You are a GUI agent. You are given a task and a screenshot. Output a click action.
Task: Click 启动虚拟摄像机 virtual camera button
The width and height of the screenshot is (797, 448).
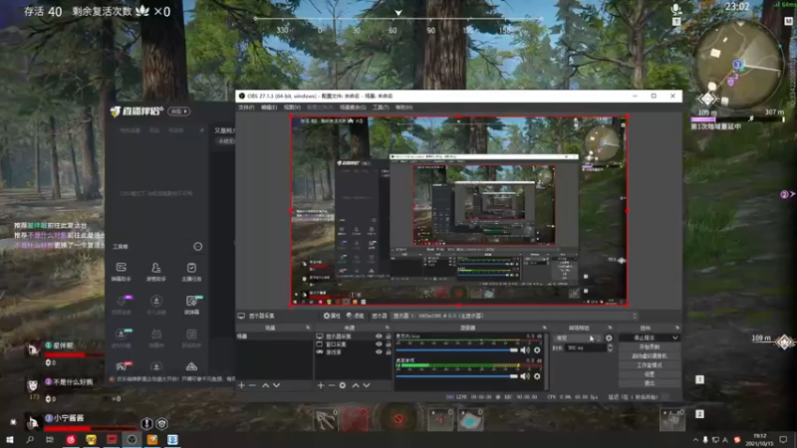650,356
